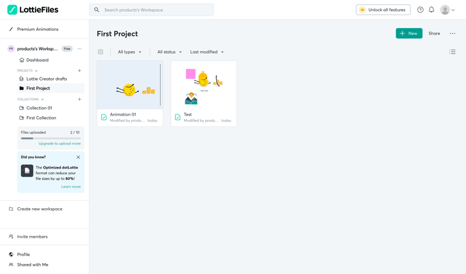Click the New button

coord(409,33)
